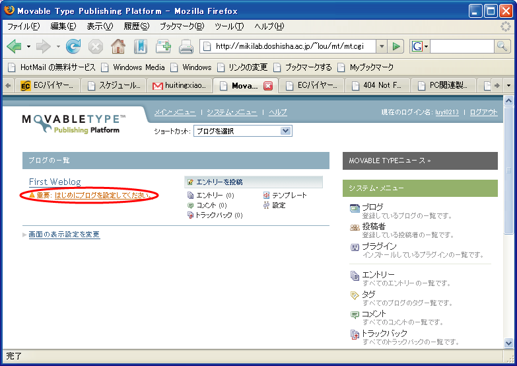Open the Forward history dropdown arrow
517x366 pixels.
coord(58,46)
